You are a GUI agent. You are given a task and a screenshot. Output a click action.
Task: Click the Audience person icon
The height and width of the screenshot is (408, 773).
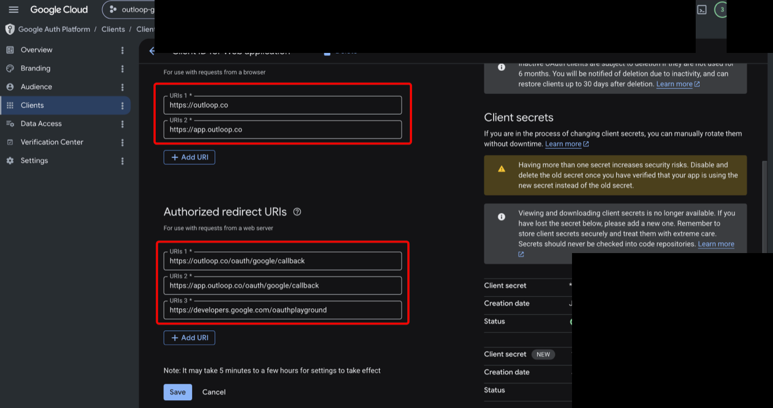[x=10, y=87]
